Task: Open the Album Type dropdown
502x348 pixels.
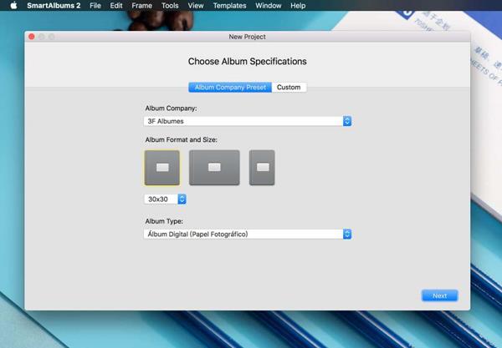Action: [248, 234]
